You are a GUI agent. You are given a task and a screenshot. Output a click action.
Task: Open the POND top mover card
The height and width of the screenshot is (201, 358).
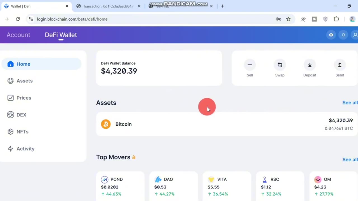120,186
